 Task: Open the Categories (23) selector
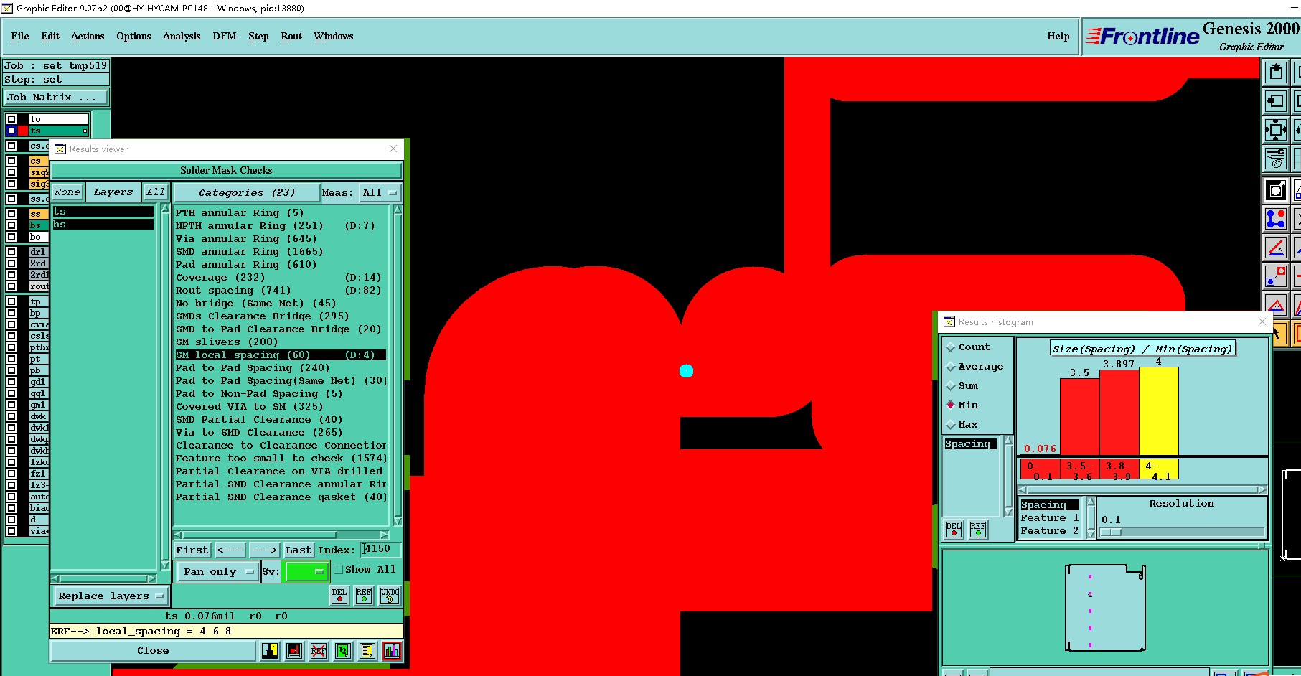pos(247,193)
